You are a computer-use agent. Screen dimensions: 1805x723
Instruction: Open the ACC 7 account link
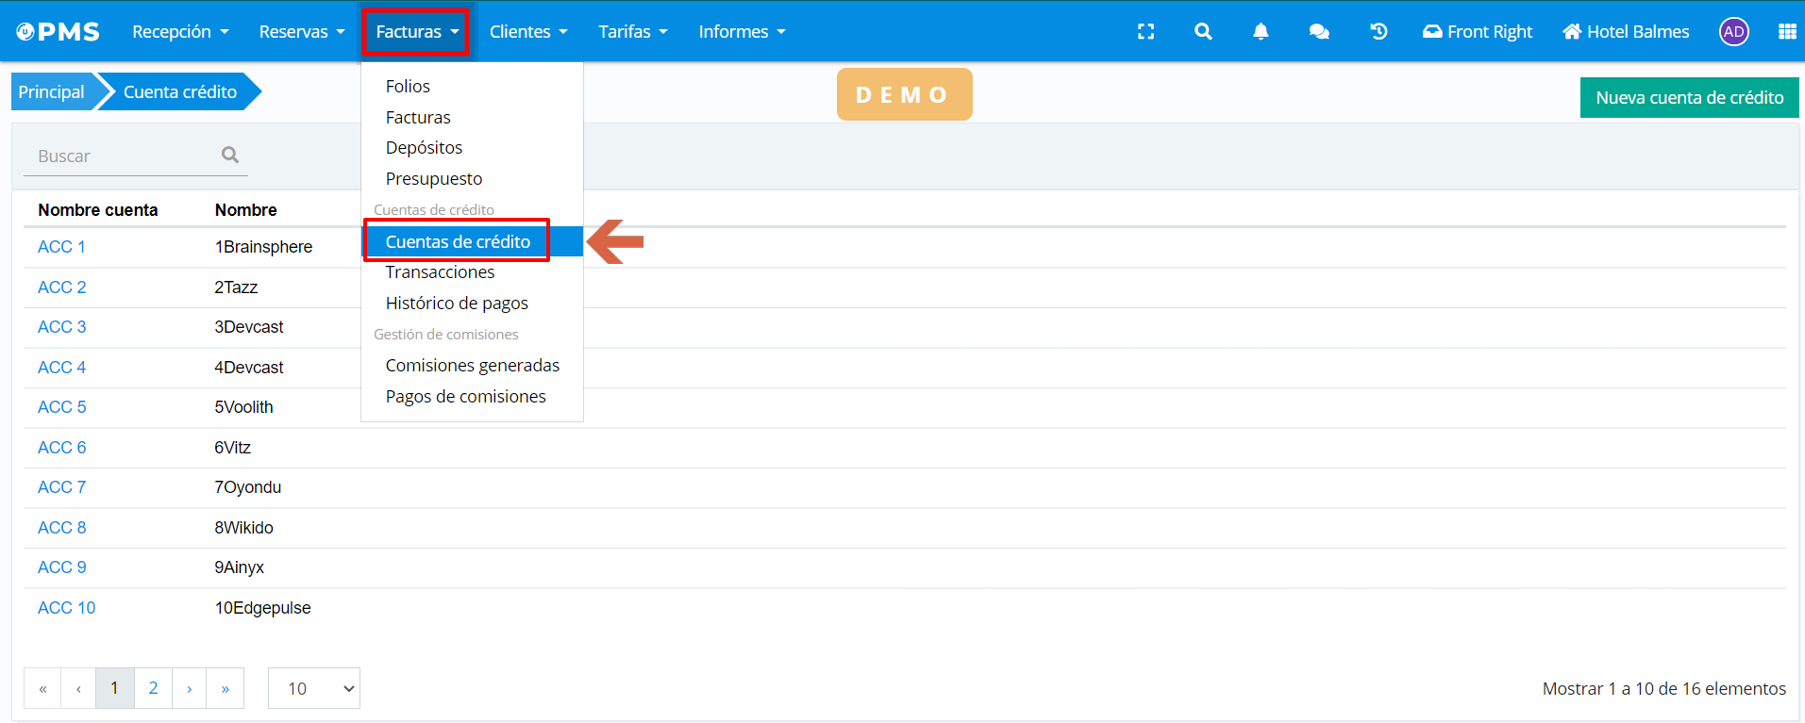[61, 487]
